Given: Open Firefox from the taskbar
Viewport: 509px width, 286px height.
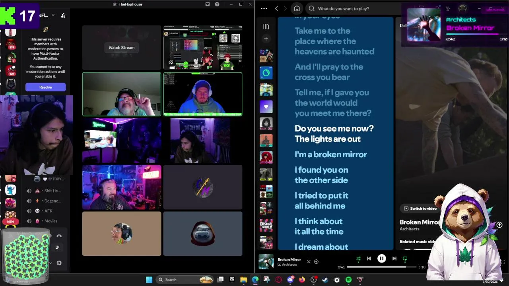Looking at the screenshot, I should pyautogui.click(x=302, y=280).
